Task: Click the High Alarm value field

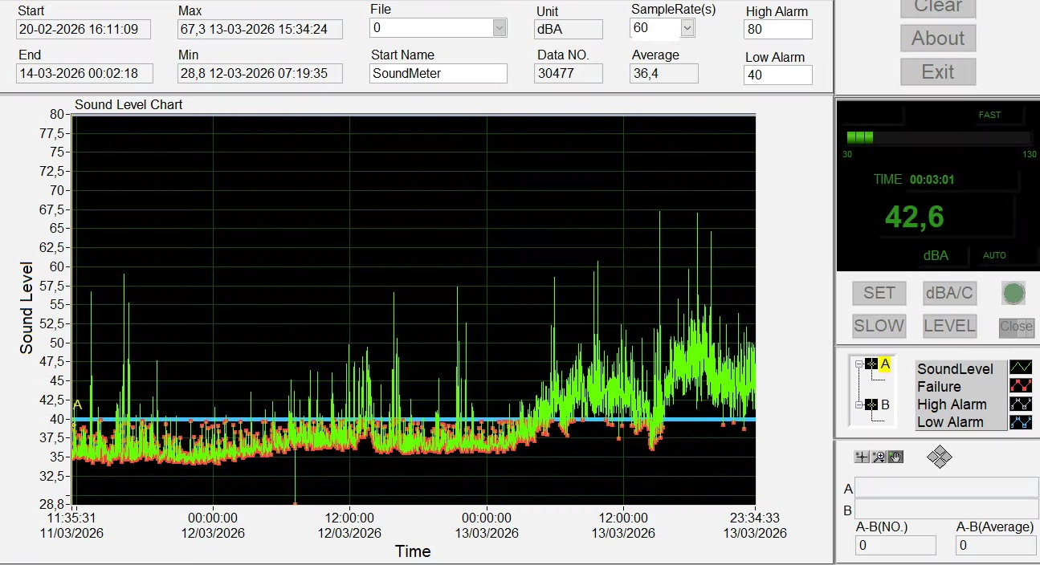Action: [777, 30]
